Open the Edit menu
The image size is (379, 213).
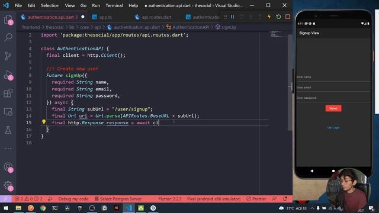(x=31, y=5)
